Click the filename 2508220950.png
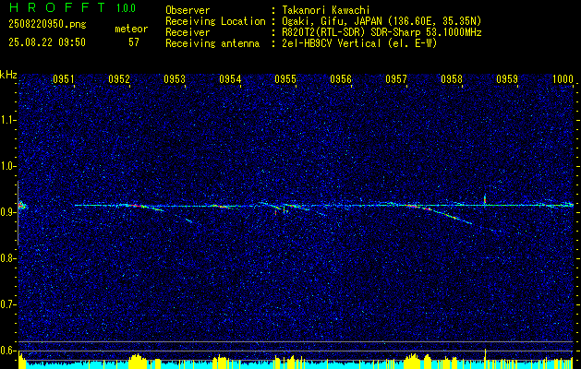The width and height of the screenshot is (581, 369). [47, 25]
